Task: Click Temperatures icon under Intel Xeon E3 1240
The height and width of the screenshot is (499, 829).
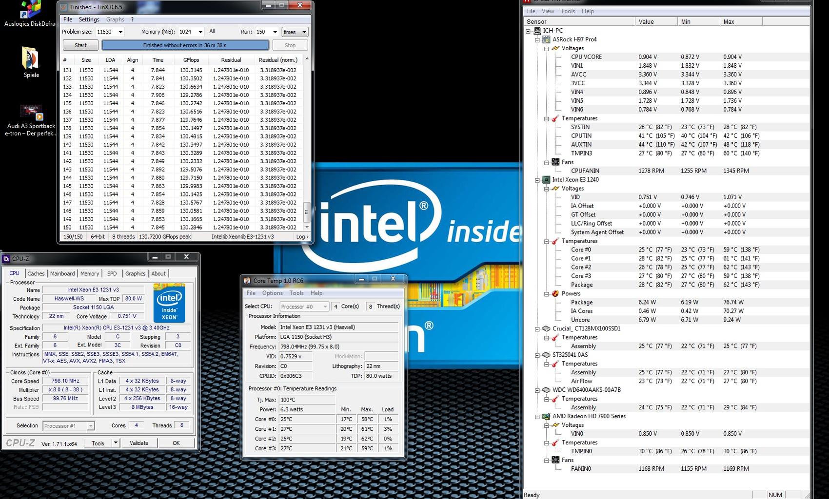Action: click(x=555, y=241)
